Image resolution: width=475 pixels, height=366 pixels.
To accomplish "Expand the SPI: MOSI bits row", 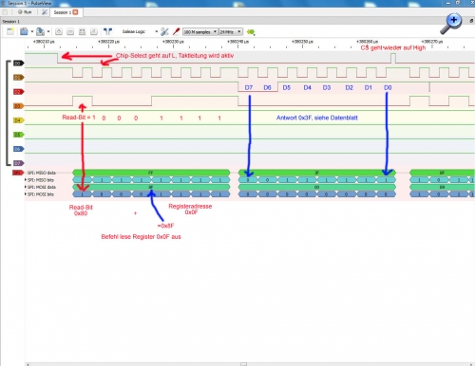I will pos(26,194).
